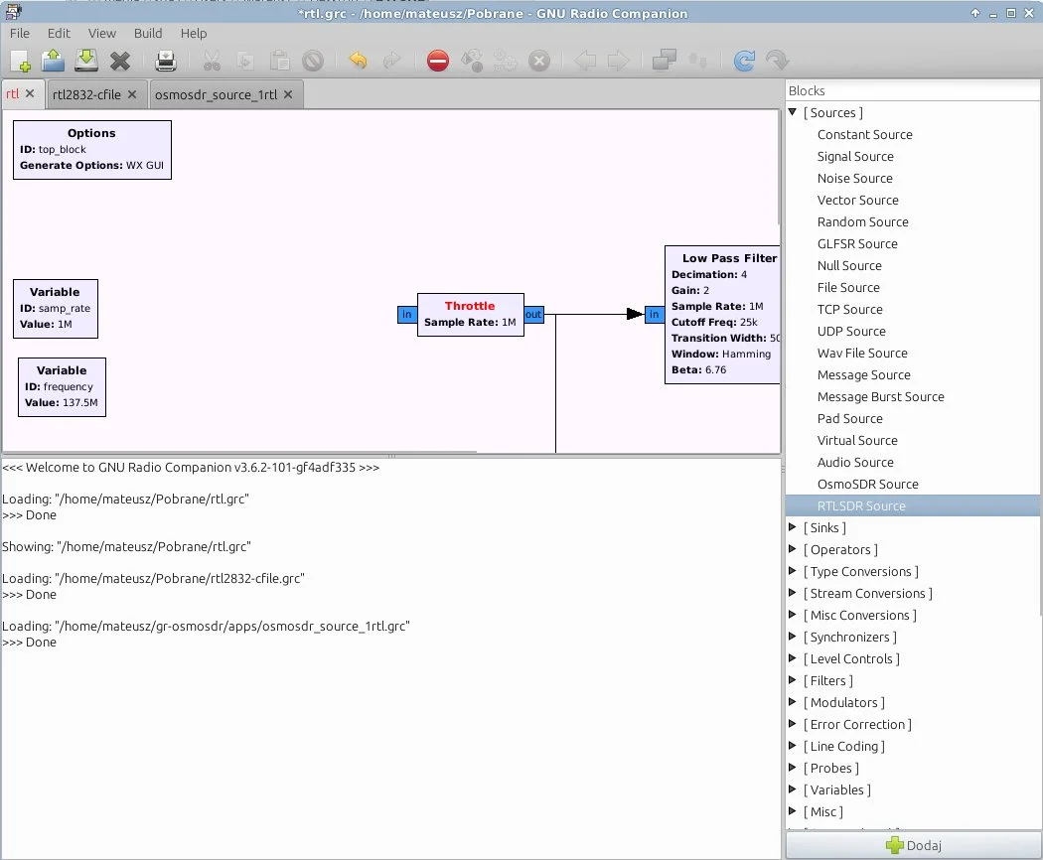The width and height of the screenshot is (1043, 860).
Task: Click the blue reload blocks icon
Action: [744, 62]
